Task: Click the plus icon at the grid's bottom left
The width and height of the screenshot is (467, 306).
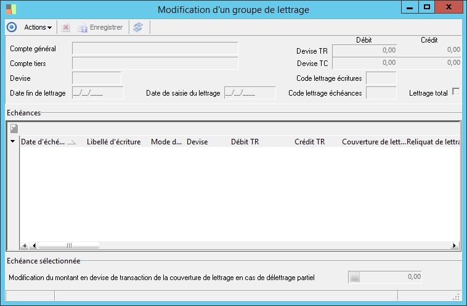Action: (x=25, y=245)
